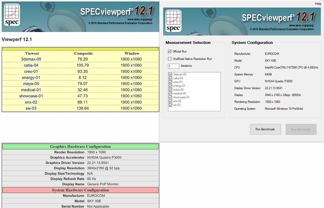
Task: Toggle Unofficial Native Resolution Run checkbox
Action: click(x=170, y=59)
